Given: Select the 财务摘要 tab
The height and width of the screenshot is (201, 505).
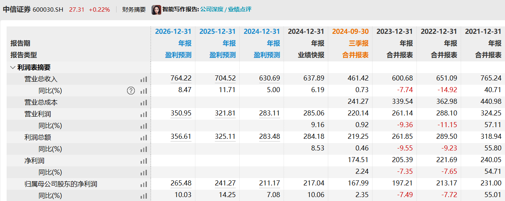Looking at the screenshot, I should pyautogui.click(x=134, y=9).
